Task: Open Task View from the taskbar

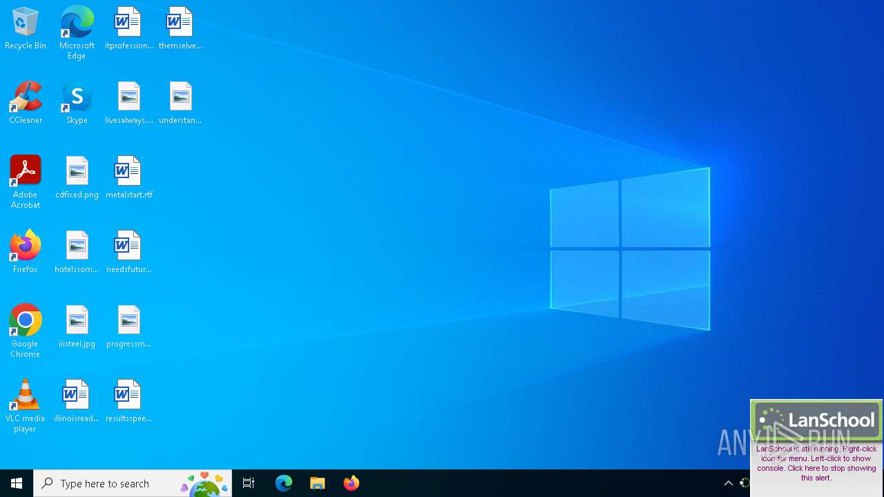Action: pos(249,483)
